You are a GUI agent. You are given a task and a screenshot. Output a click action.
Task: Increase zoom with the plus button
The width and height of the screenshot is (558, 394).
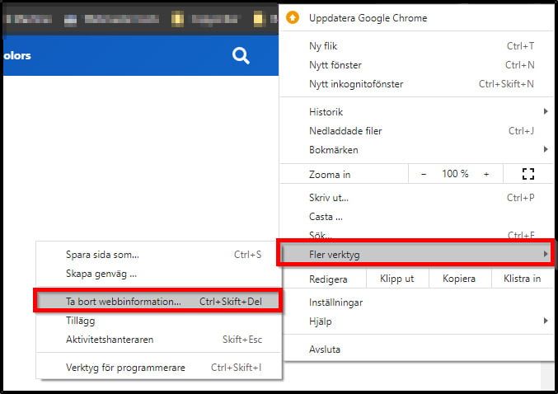486,174
